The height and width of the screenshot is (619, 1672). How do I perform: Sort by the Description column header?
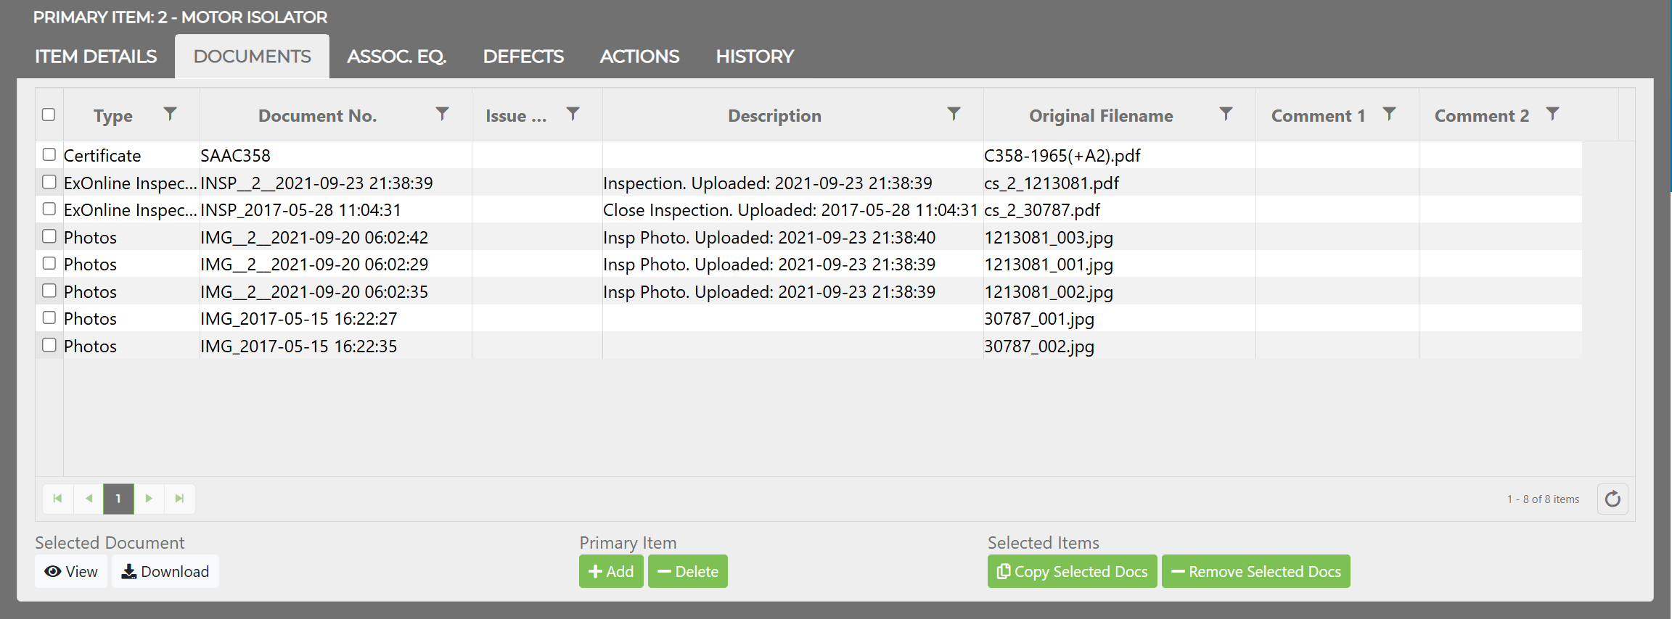pyautogui.click(x=774, y=116)
